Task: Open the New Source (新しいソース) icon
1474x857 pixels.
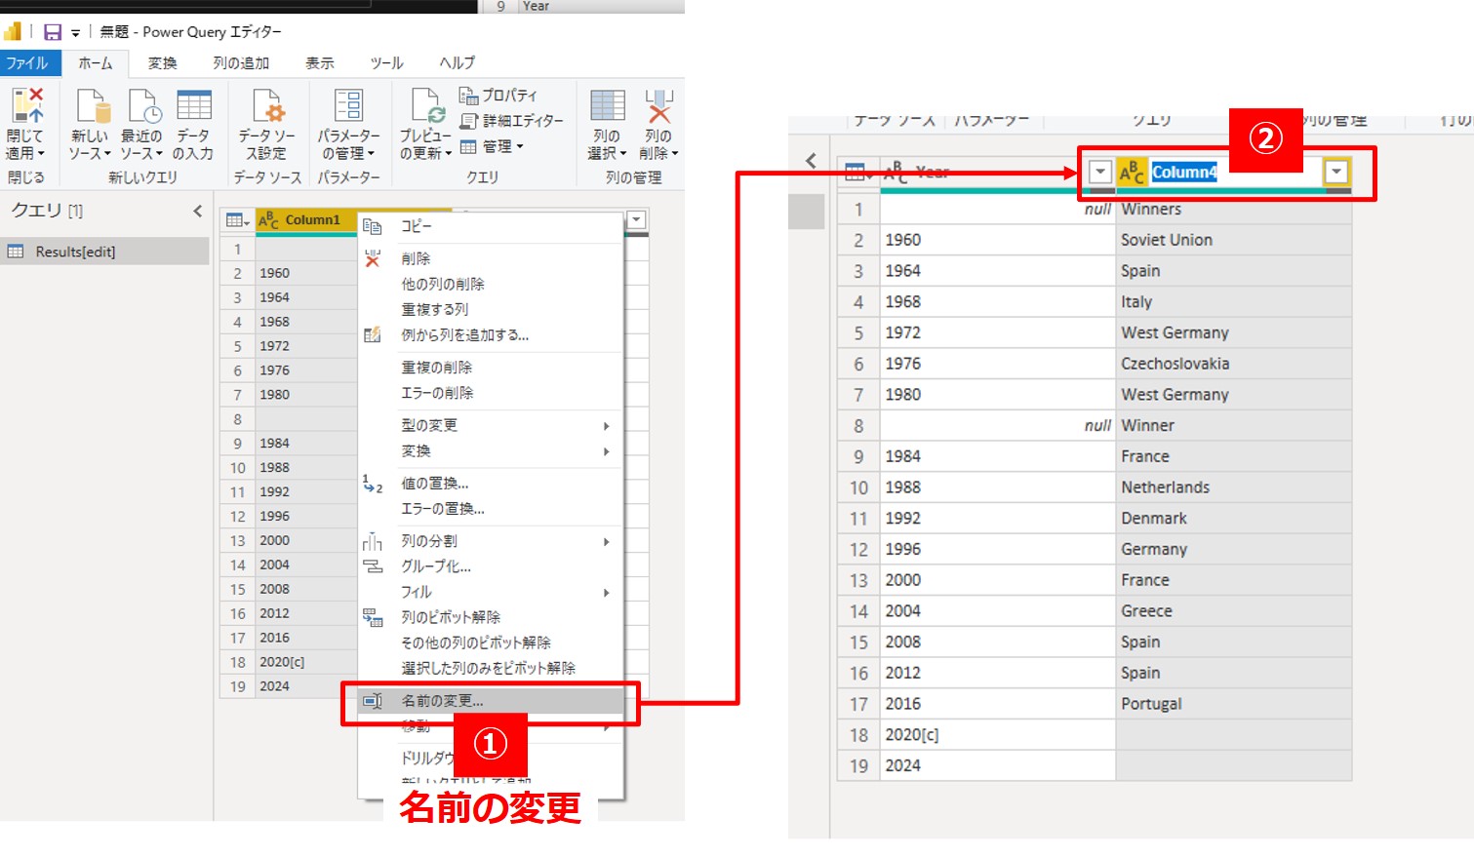Action: (91, 107)
